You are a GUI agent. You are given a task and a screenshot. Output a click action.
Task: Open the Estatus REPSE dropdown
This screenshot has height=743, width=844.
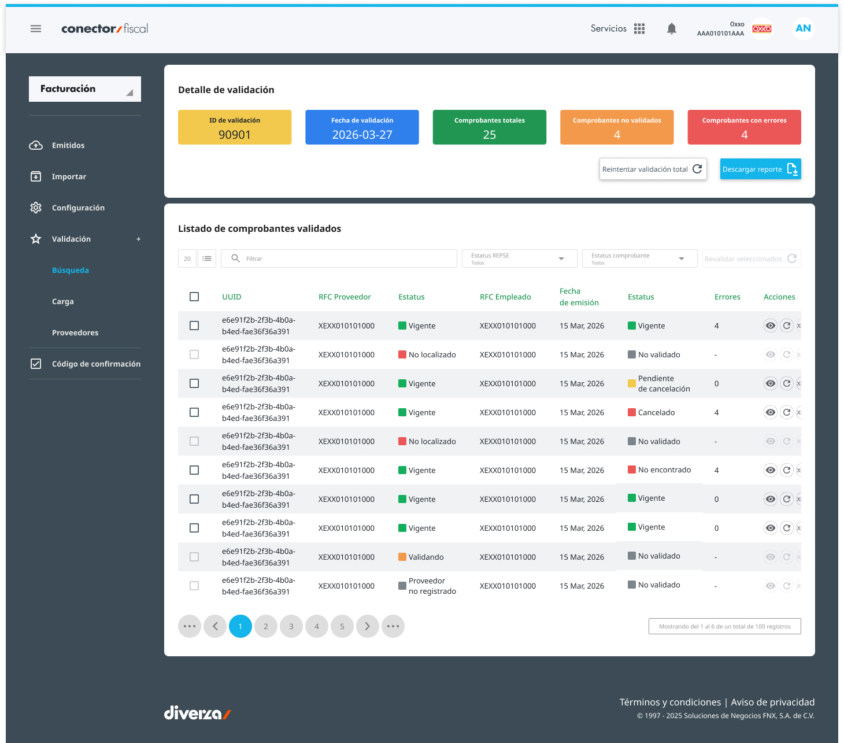coord(519,258)
